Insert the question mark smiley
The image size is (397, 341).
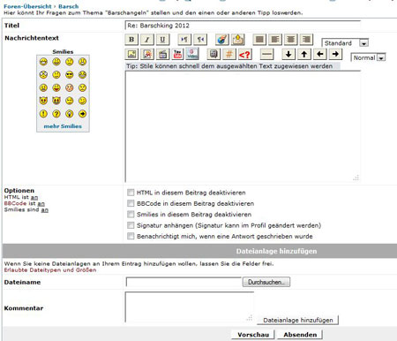coord(56,114)
